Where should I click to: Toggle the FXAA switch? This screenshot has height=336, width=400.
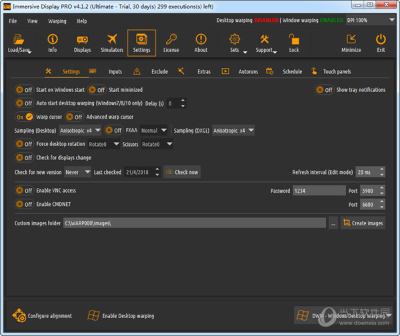(x=114, y=131)
